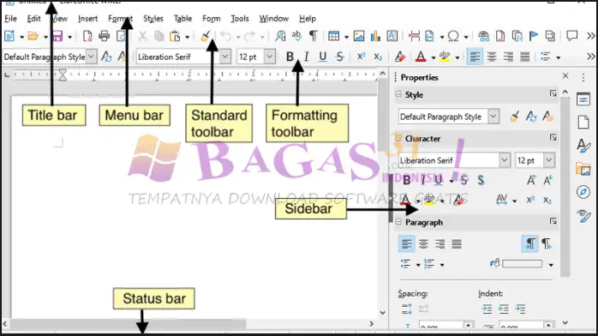Viewport: 598px width, 336px height.
Task: Open the Liberation Serif font name dropdown
Action: (x=225, y=57)
